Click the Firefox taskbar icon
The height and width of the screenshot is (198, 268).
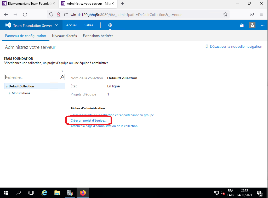point(83,193)
